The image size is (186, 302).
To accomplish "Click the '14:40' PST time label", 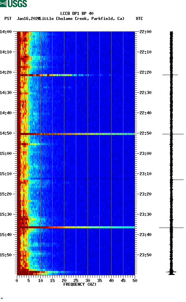I will 6,113.
